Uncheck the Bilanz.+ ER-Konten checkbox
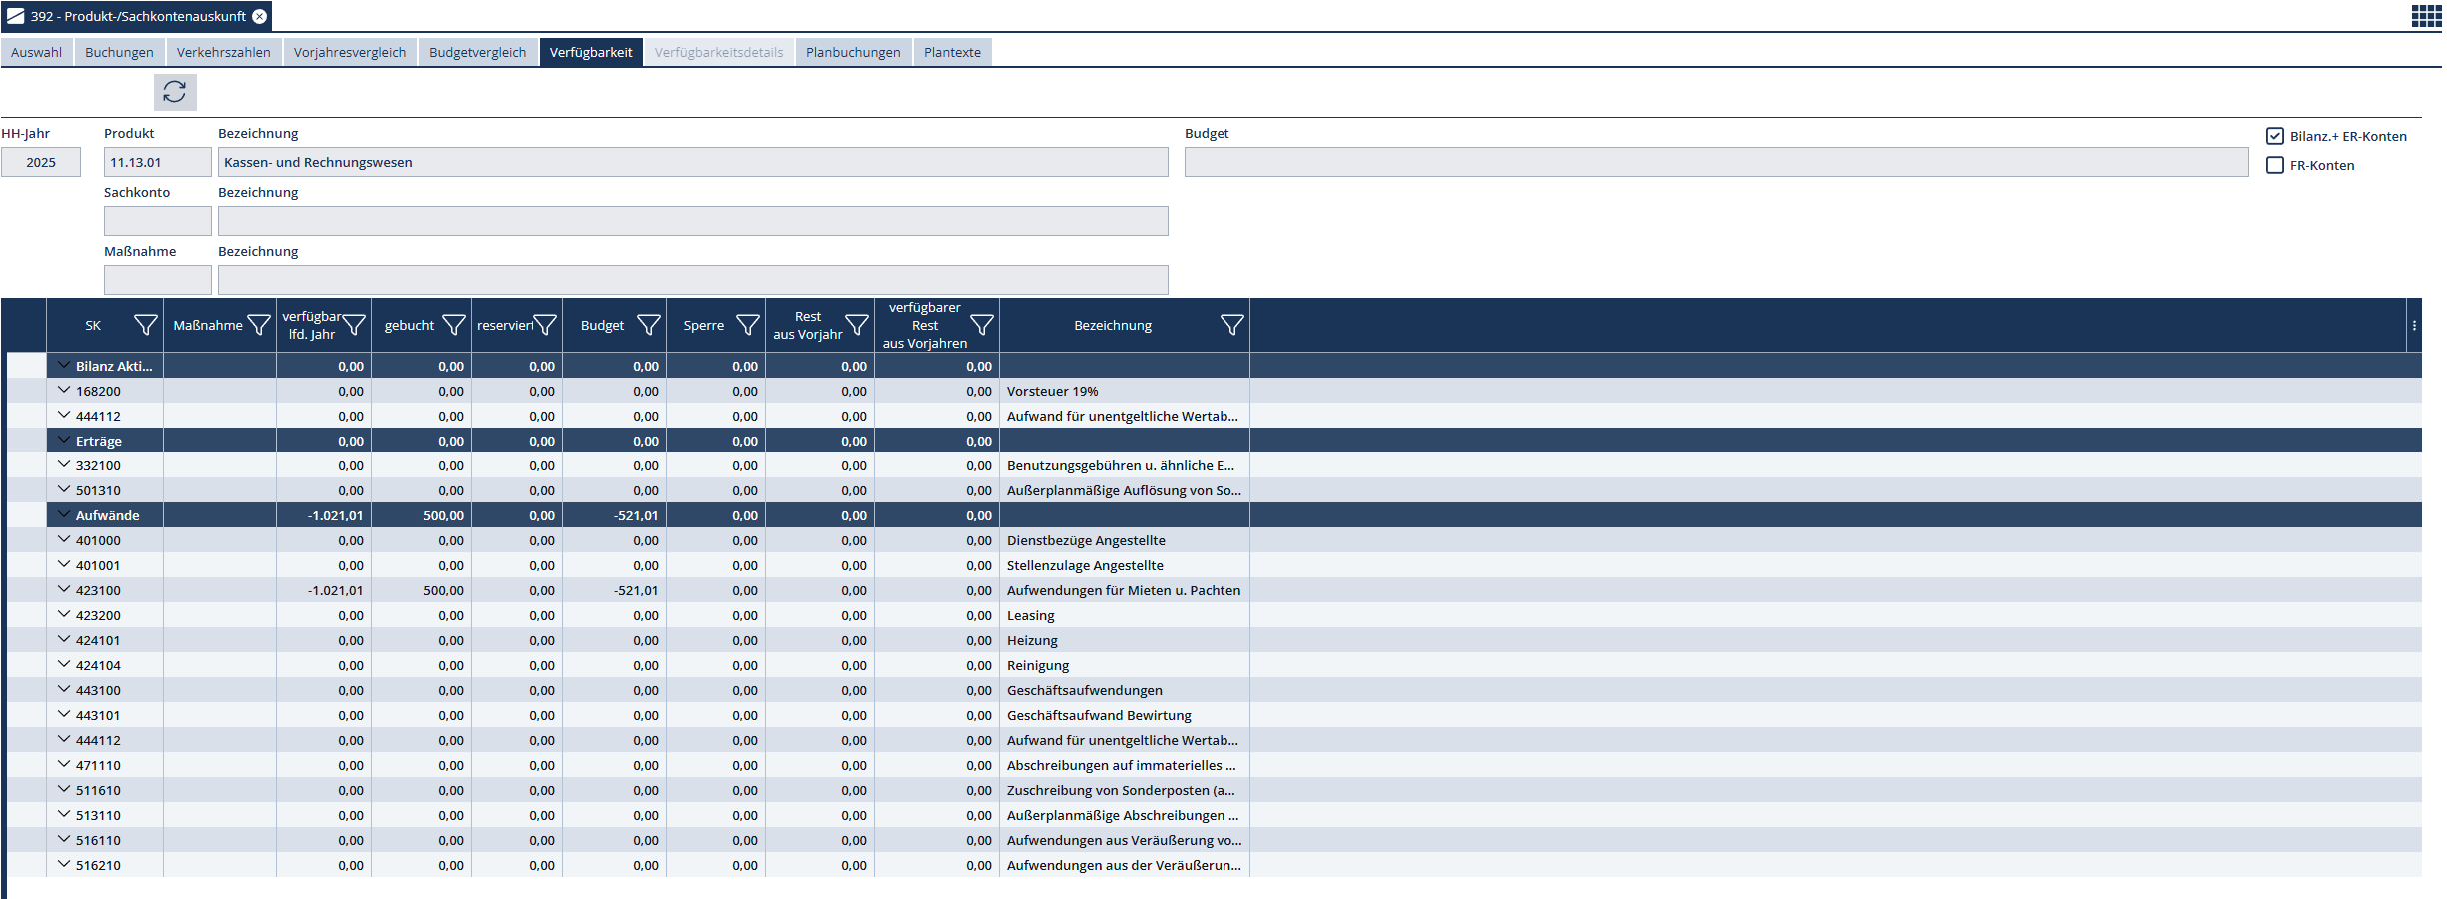The image size is (2449, 899). [x=2275, y=136]
